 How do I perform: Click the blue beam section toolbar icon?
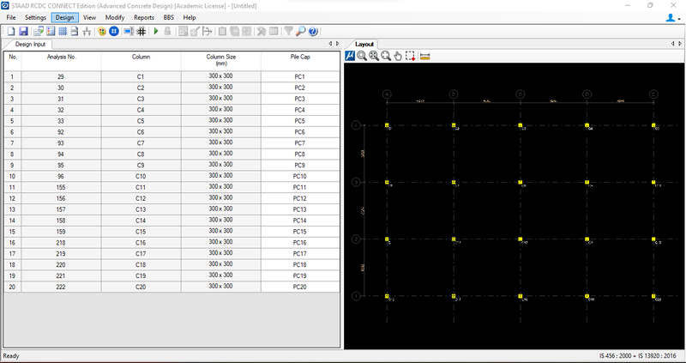[x=129, y=31]
